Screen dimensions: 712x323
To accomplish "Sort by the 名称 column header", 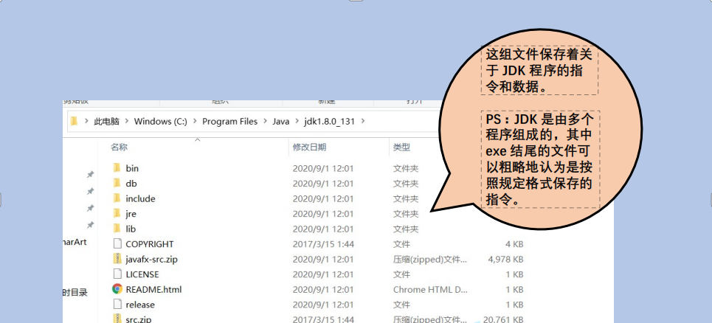I will pos(120,147).
